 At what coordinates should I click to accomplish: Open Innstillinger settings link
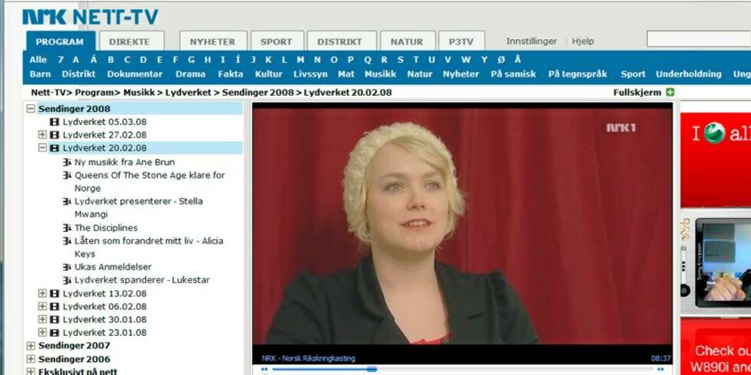click(x=532, y=41)
